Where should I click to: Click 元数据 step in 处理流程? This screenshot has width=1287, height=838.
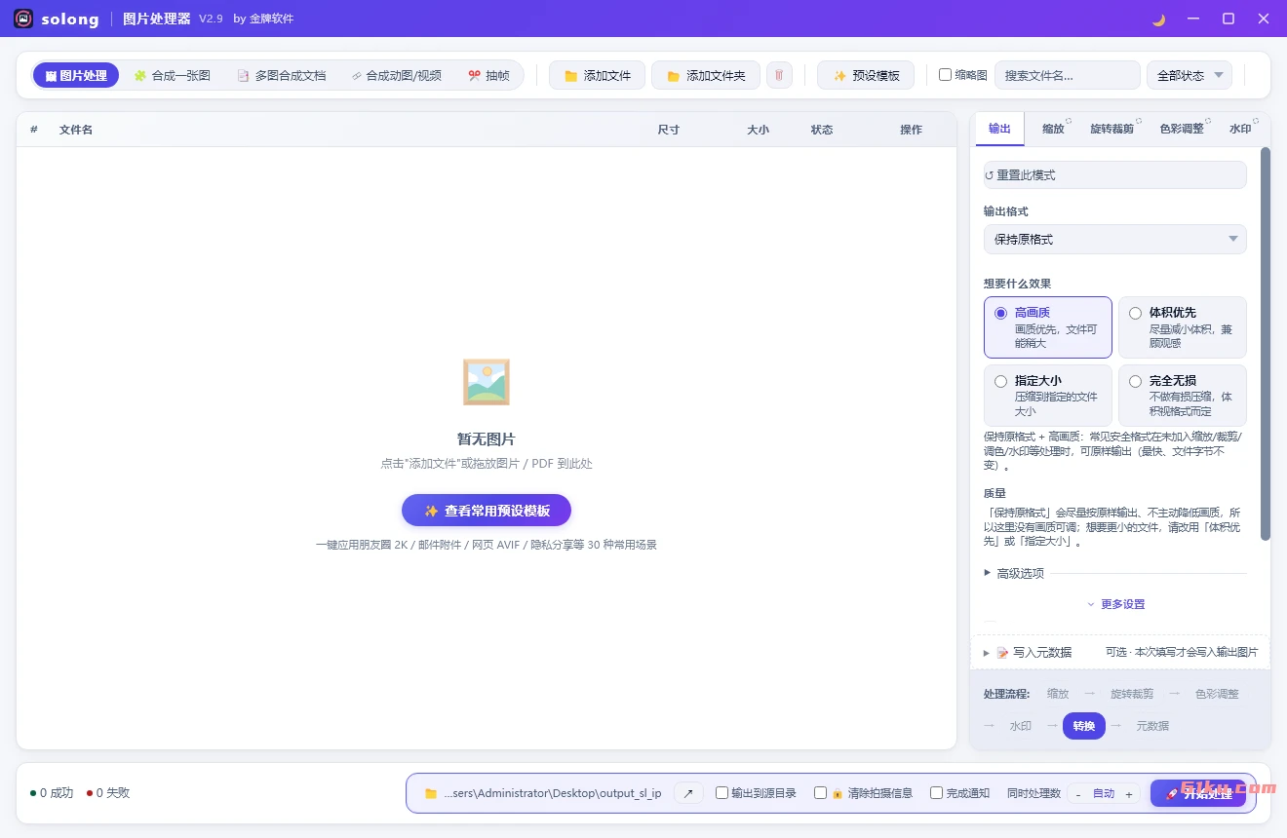click(x=1152, y=726)
